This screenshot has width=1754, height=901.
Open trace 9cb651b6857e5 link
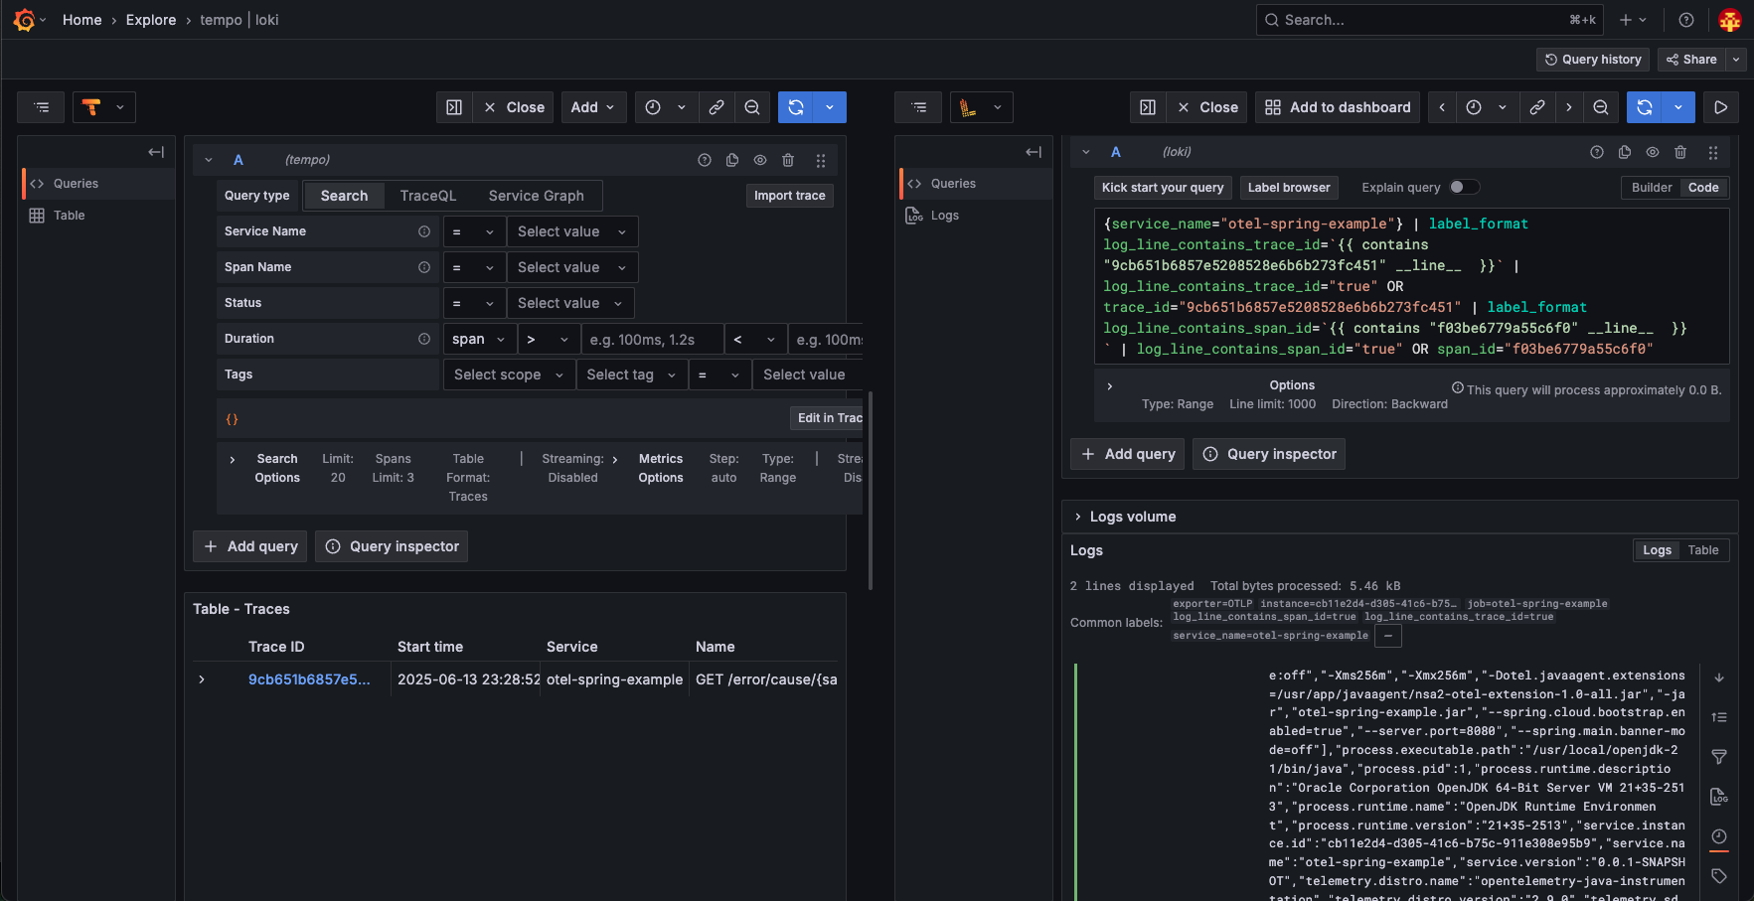coord(309,679)
